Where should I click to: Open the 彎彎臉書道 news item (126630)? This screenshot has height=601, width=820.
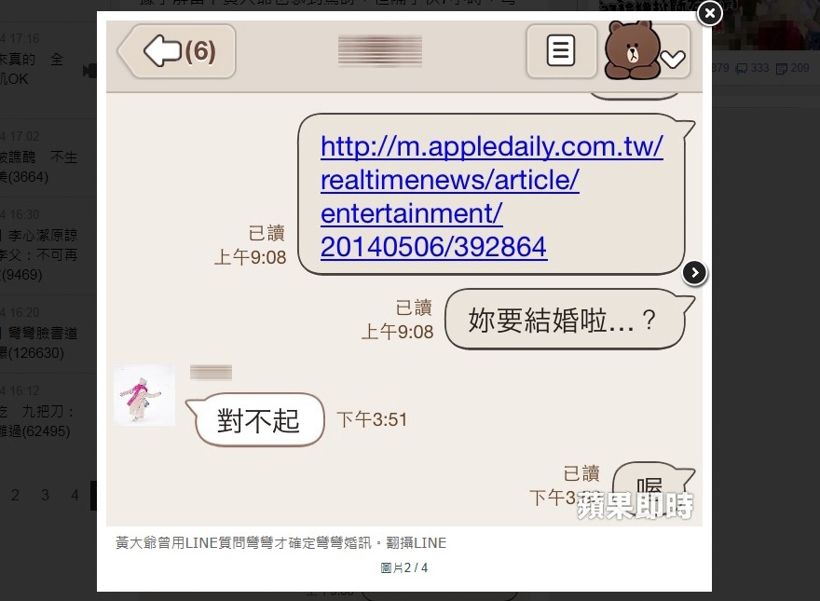(39, 343)
